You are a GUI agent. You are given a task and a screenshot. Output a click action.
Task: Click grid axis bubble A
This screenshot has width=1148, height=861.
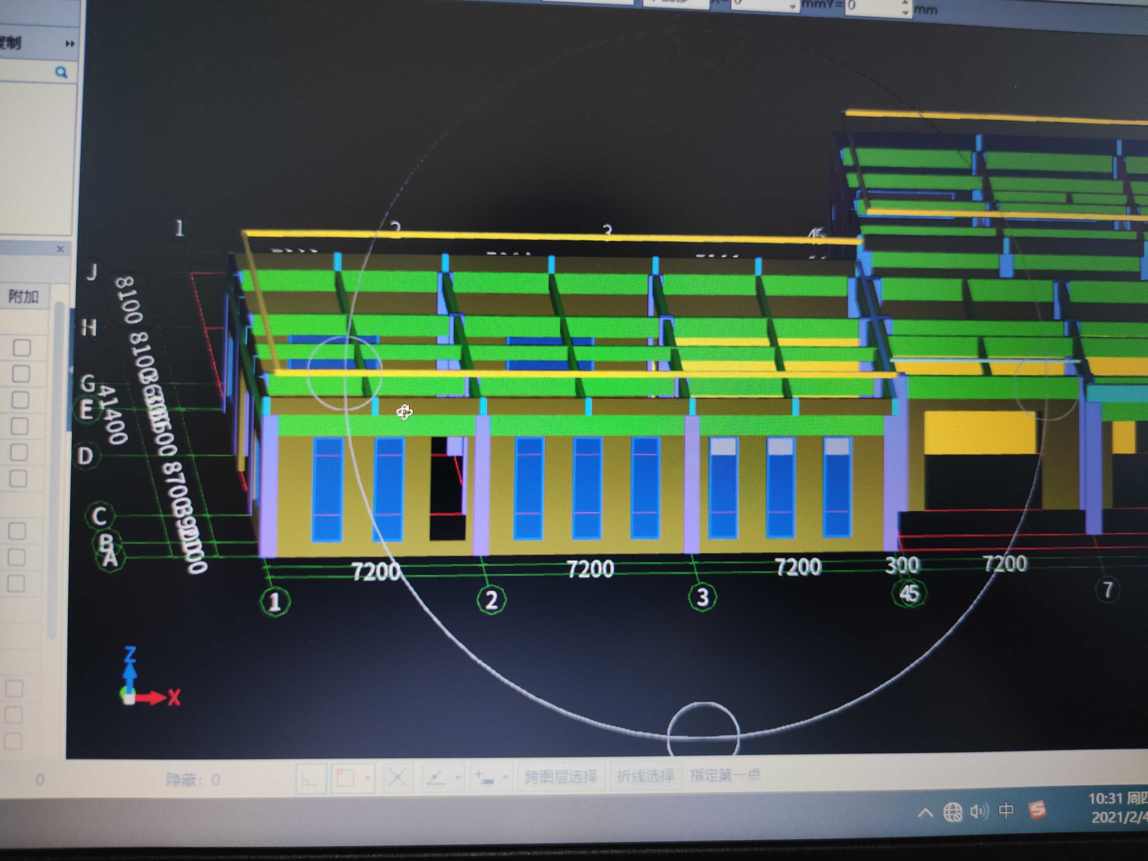(111, 558)
